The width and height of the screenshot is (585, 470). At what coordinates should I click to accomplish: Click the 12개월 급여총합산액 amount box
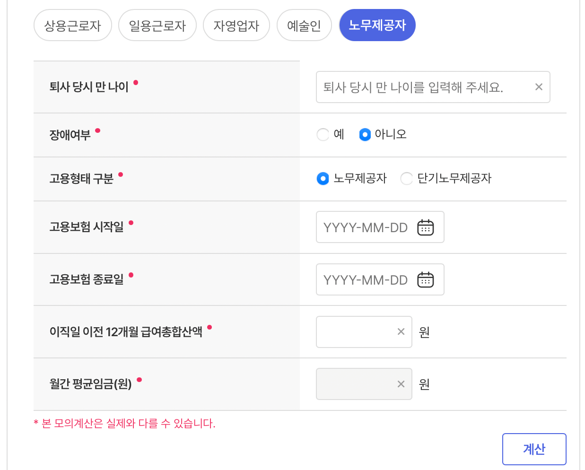tap(355, 331)
